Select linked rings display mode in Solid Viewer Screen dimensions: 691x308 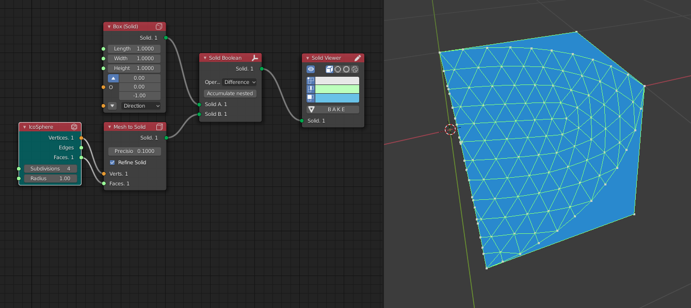point(355,69)
